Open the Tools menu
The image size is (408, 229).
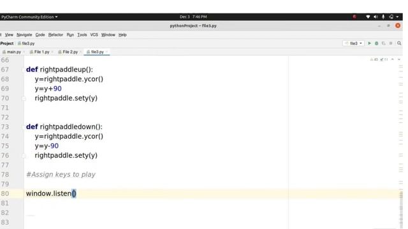point(82,35)
